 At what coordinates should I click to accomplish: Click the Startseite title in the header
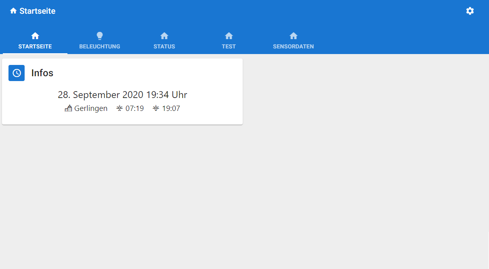[x=38, y=11]
